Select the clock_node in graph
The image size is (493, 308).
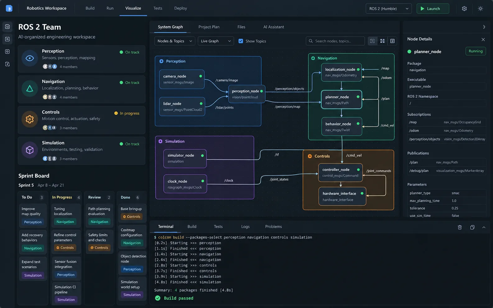tap(185, 184)
